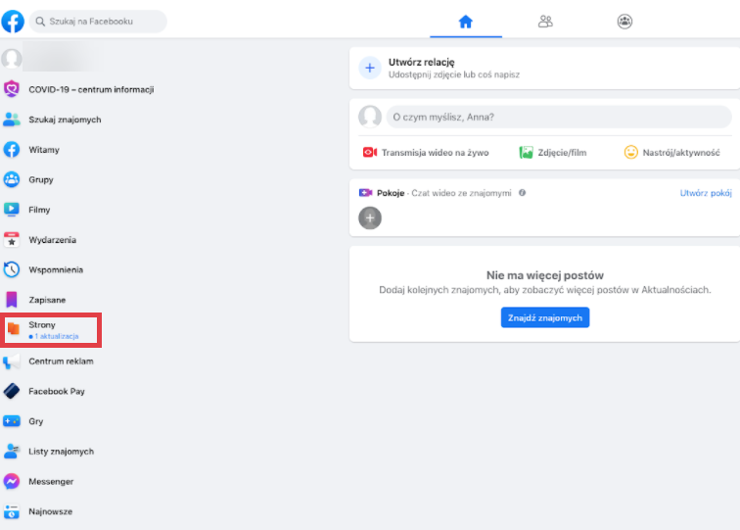Switch to the Home tab
The width and height of the screenshot is (740, 530).
click(465, 21)
